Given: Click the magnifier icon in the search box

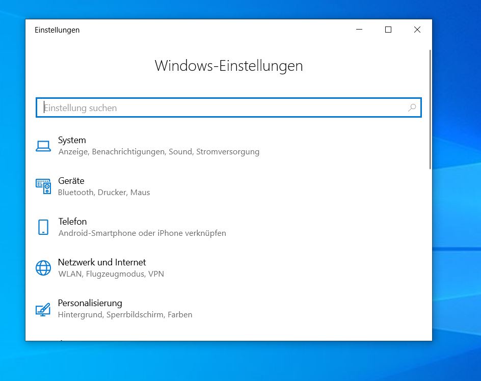Looking at the screenshot, I should (x=412, y=107).
